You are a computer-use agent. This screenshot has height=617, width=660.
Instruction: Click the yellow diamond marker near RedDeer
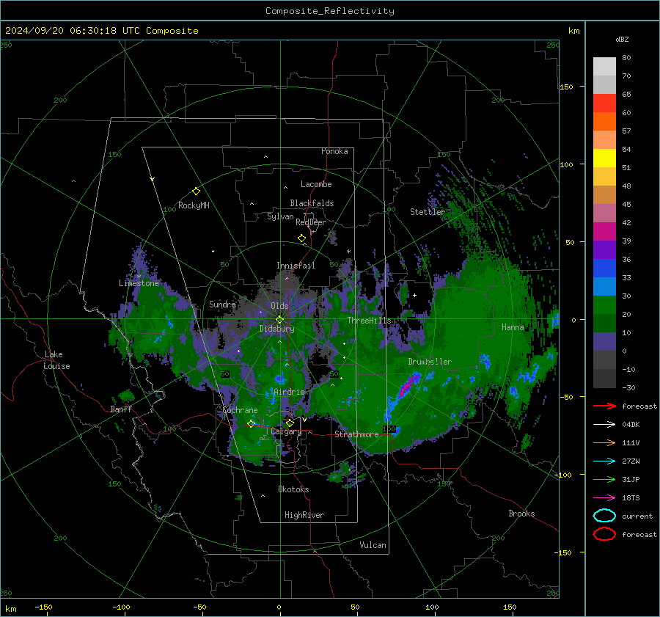[x=301, y=238]
